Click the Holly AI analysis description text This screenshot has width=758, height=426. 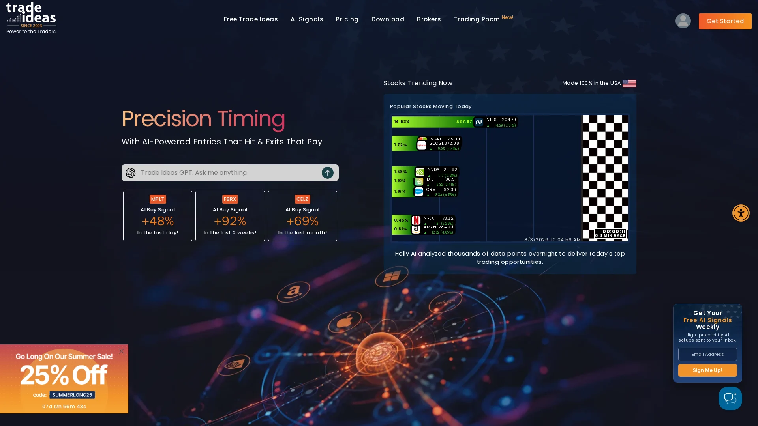[x=510, y=258]
